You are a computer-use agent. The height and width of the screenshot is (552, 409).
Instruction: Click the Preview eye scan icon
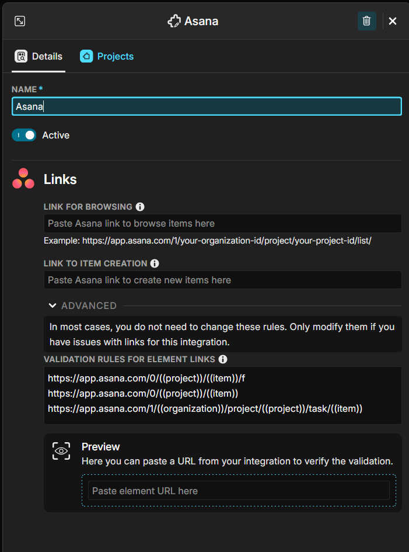[x=61, y=451]
